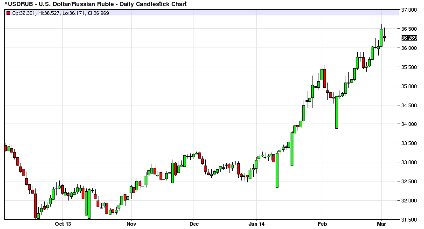Click the tallest green candle peaking above 36.500
The height and width of the screenshot is (229, 424).
(x=381, y=37)
